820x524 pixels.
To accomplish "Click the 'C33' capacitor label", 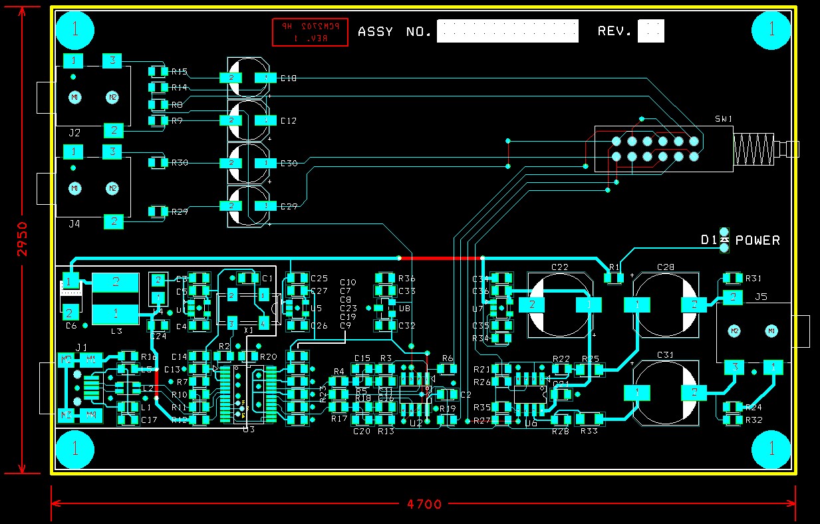I will pos(406,291).
